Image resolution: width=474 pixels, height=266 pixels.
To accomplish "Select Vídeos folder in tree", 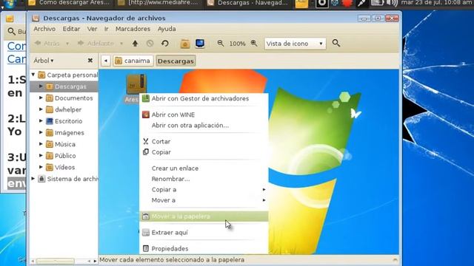I will pyautogui.click(x=60, y=168).
